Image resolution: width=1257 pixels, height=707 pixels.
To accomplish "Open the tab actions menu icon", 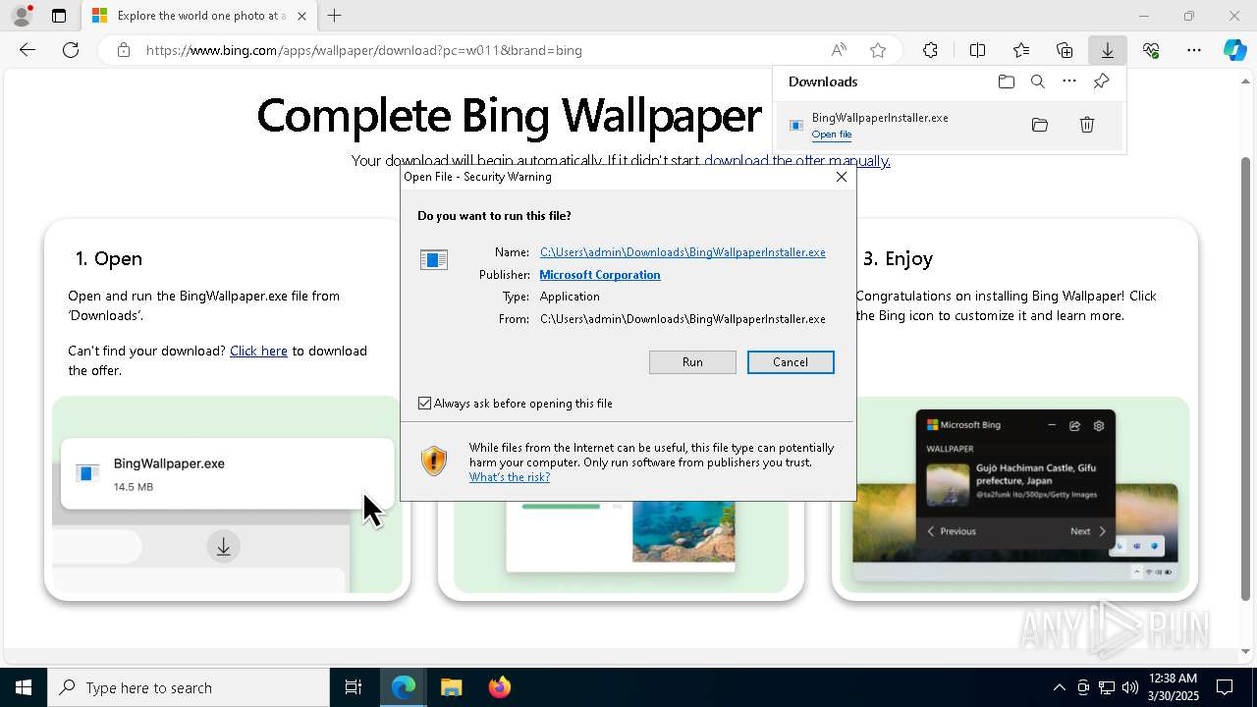I will pos(59,16).
